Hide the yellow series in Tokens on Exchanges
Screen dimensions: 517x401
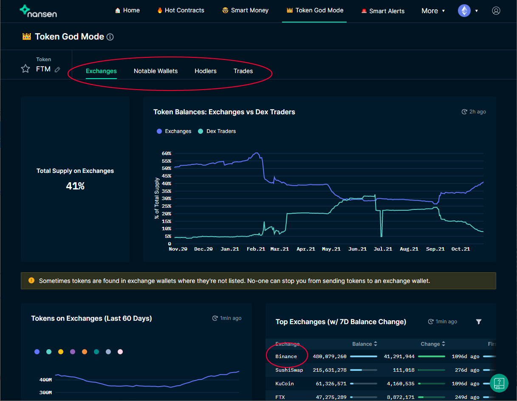click(x=60, y=352)
